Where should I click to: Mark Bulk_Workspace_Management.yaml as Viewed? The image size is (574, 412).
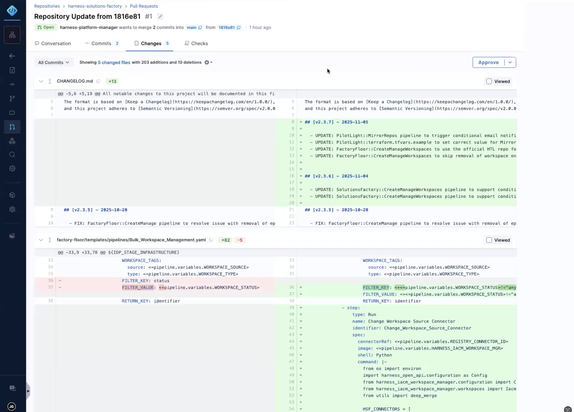[x=489, y=240]
